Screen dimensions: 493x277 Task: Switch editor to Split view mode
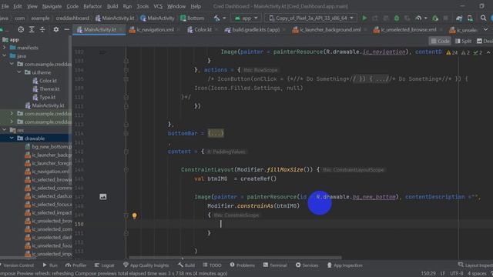coord(463,41)
